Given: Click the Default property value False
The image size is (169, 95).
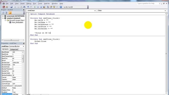Looking at the screenshot, I should pyautogui.click(x=17, y=88).
